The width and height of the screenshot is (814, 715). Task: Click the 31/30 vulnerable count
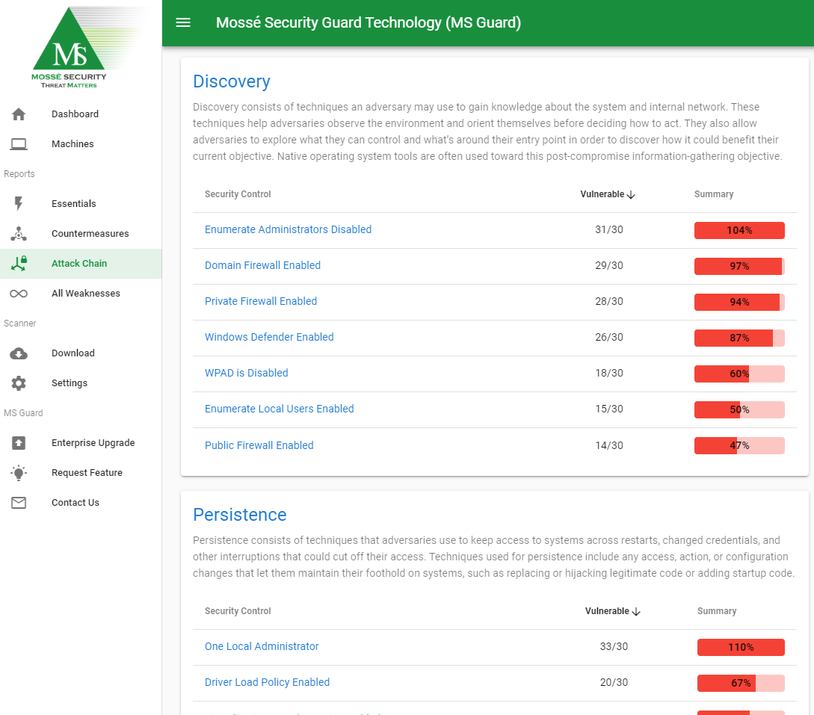pyautogui.click(x=609, y=229)
